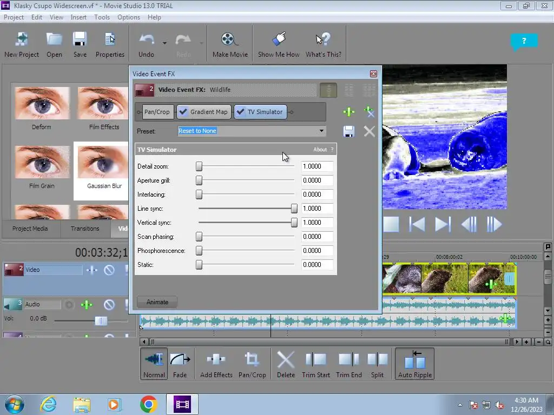This screenshot has width=554, height=415.
Task: Remove selected plug-in from chain icon
Action: click(x=369, y=112)
